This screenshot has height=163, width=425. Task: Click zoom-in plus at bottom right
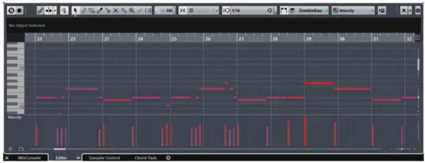pos(414,149)
